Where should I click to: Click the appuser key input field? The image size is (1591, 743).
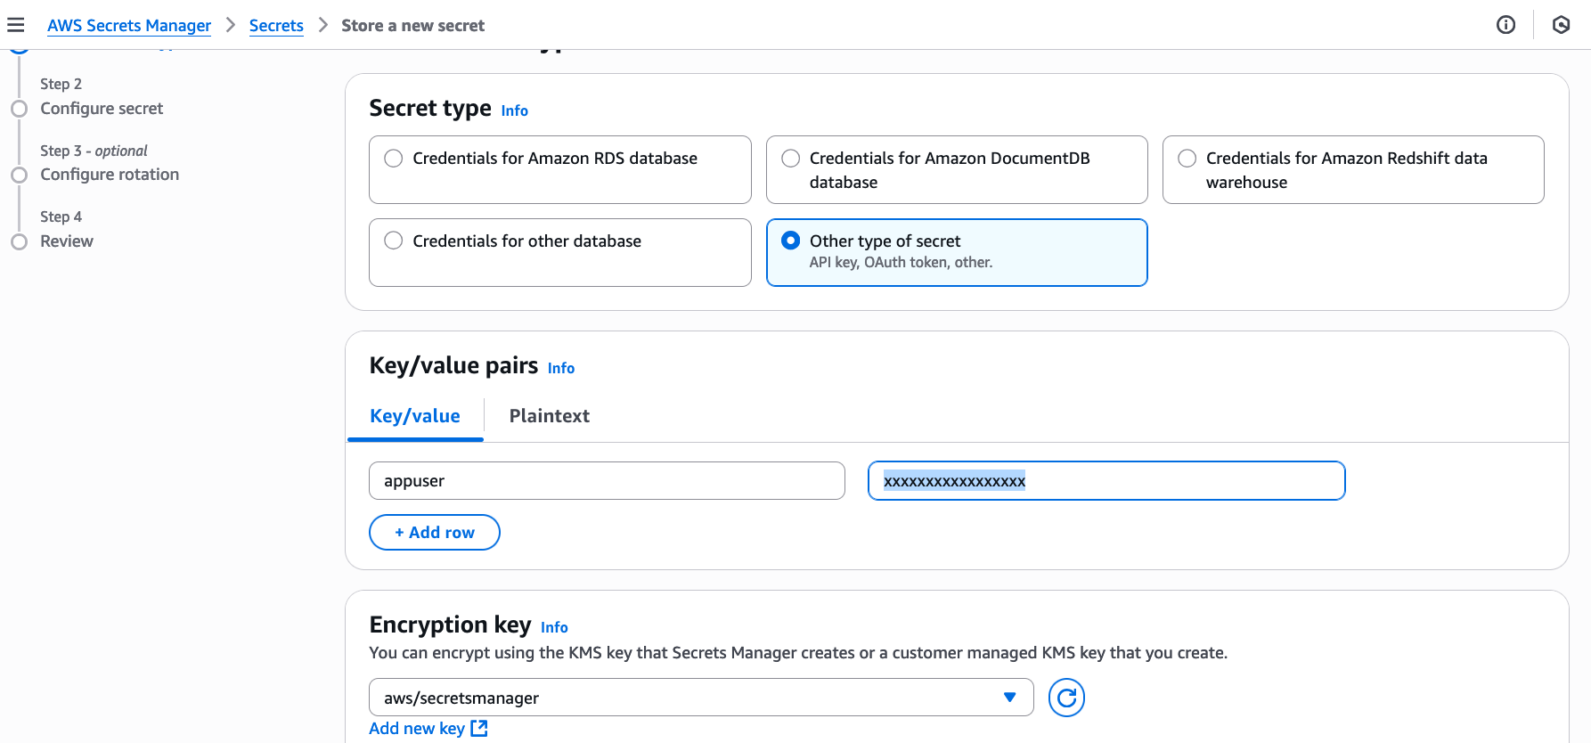606,481
